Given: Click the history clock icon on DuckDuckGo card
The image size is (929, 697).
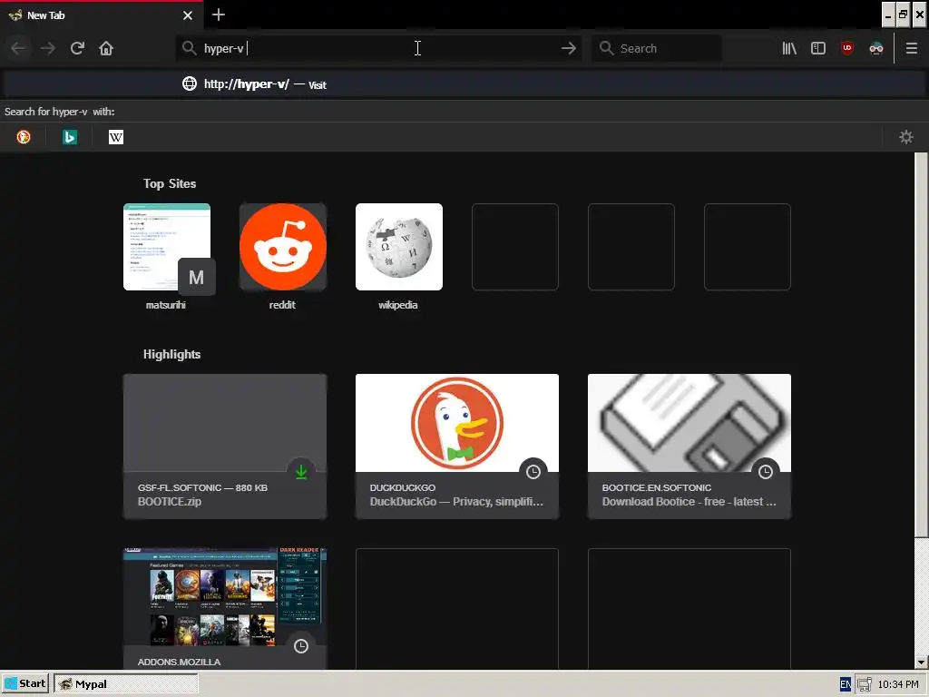Looking at the screenshot, I should (x=533, y=472).
